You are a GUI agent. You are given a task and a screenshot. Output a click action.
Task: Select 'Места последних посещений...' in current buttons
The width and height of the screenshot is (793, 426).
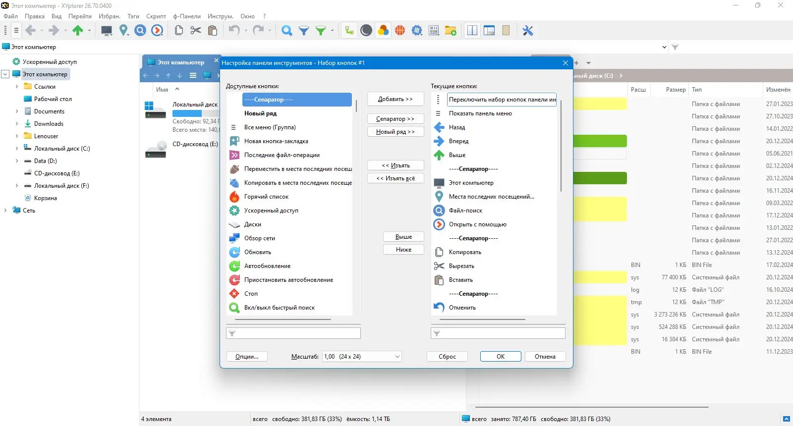click(494, 197)
